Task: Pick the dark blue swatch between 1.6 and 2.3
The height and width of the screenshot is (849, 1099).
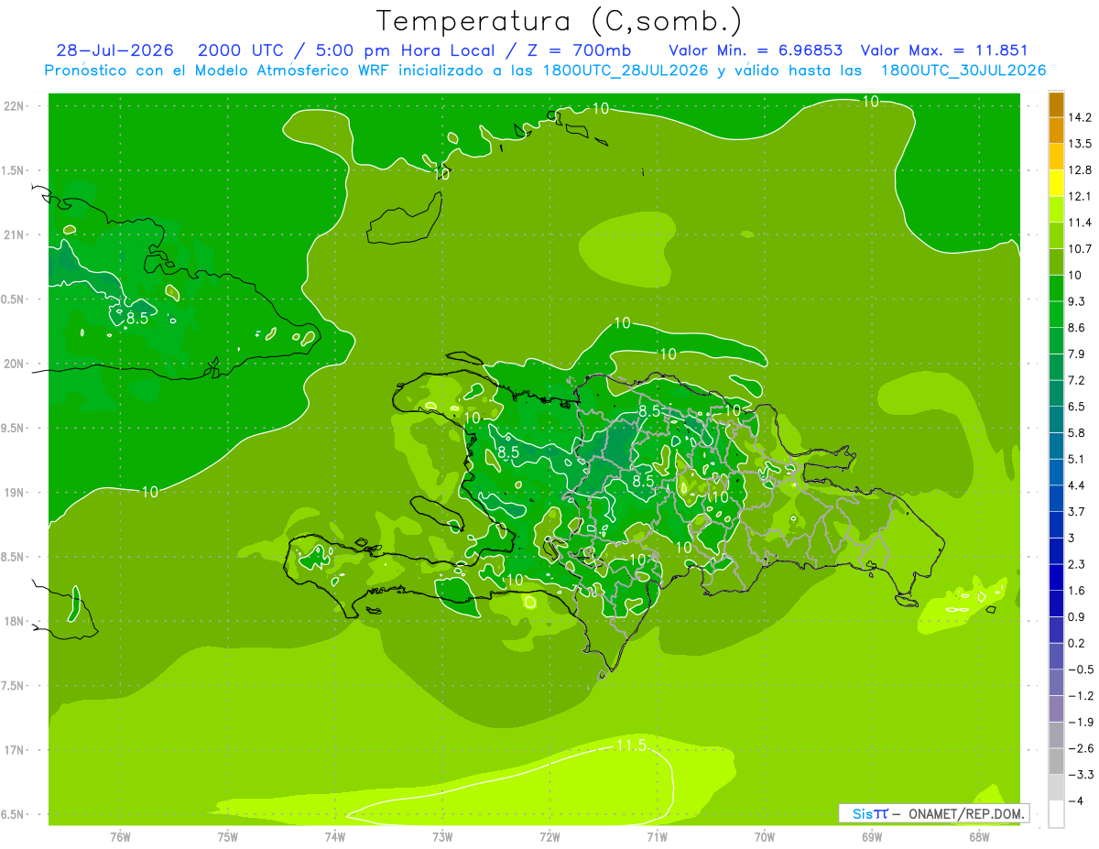Action: [1056, 577]
